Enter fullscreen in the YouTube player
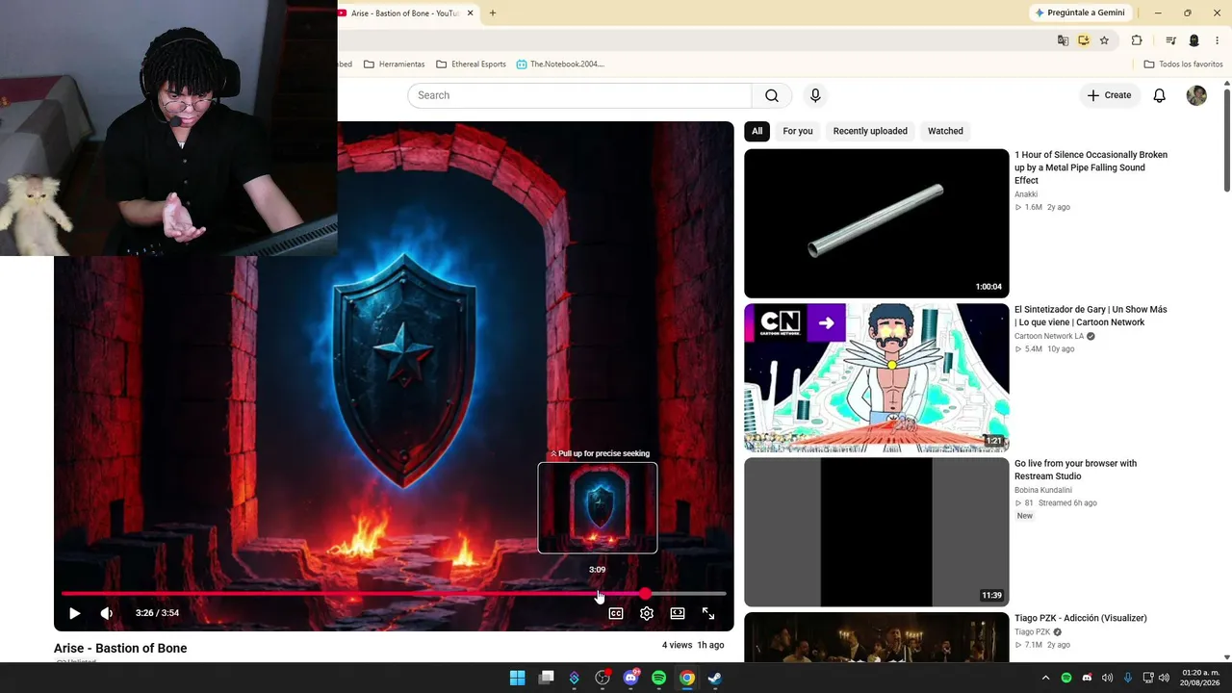 [708, 613]
